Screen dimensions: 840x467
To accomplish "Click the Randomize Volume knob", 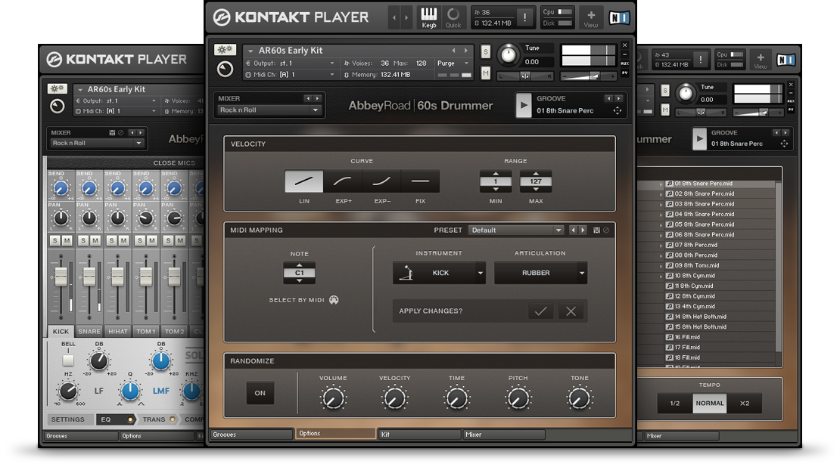I will coord(333,397).
